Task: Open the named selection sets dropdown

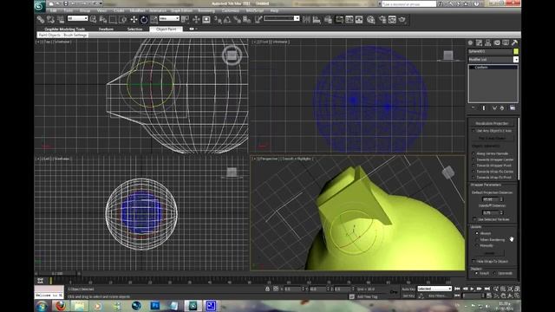Action: pyautogui.click(x=282, y=18)
